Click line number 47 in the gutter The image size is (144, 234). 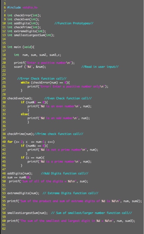pyautogui.click(x=4, y=169)
